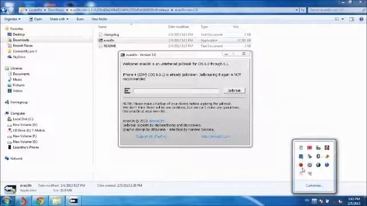The width and height of the screenshot is (367, 206).
Task: Click the orange-red round icon in tray popup
Action: tap(301, 165)
